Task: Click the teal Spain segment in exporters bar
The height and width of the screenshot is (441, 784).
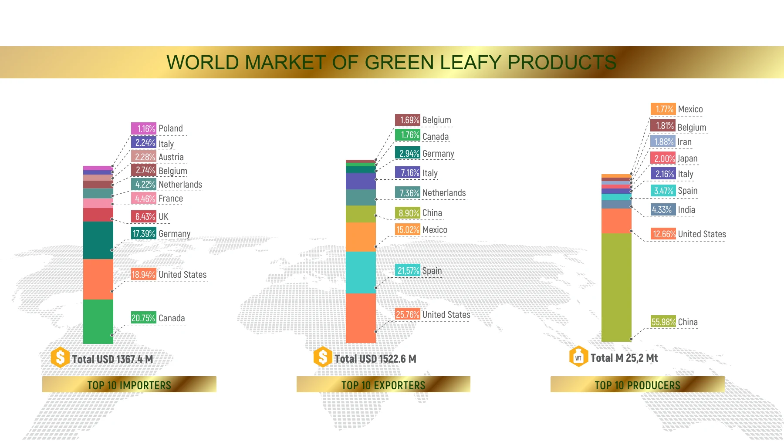Action: pos(361,273)
